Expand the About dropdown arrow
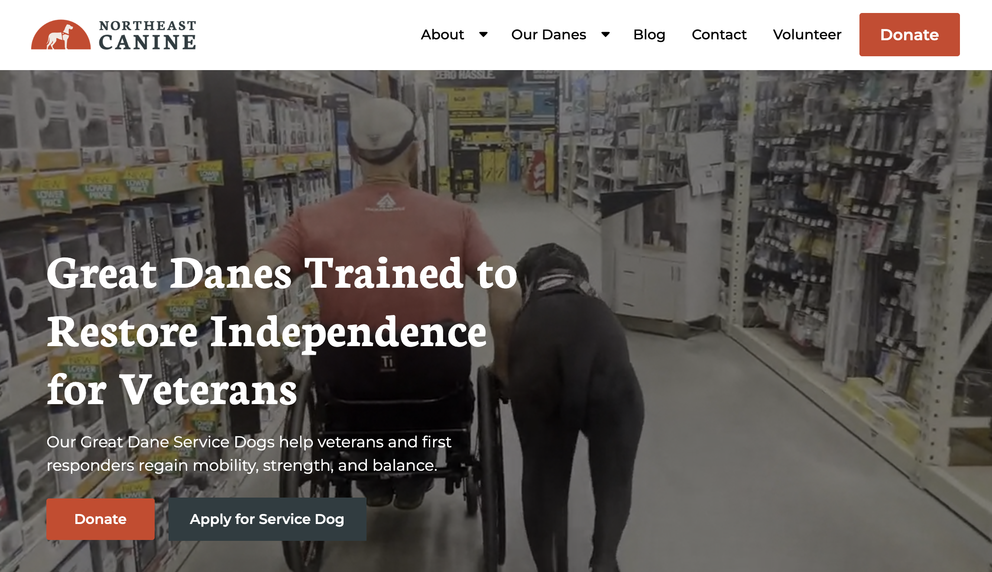This screenshot has height=572, width=992. click(483, 35)
